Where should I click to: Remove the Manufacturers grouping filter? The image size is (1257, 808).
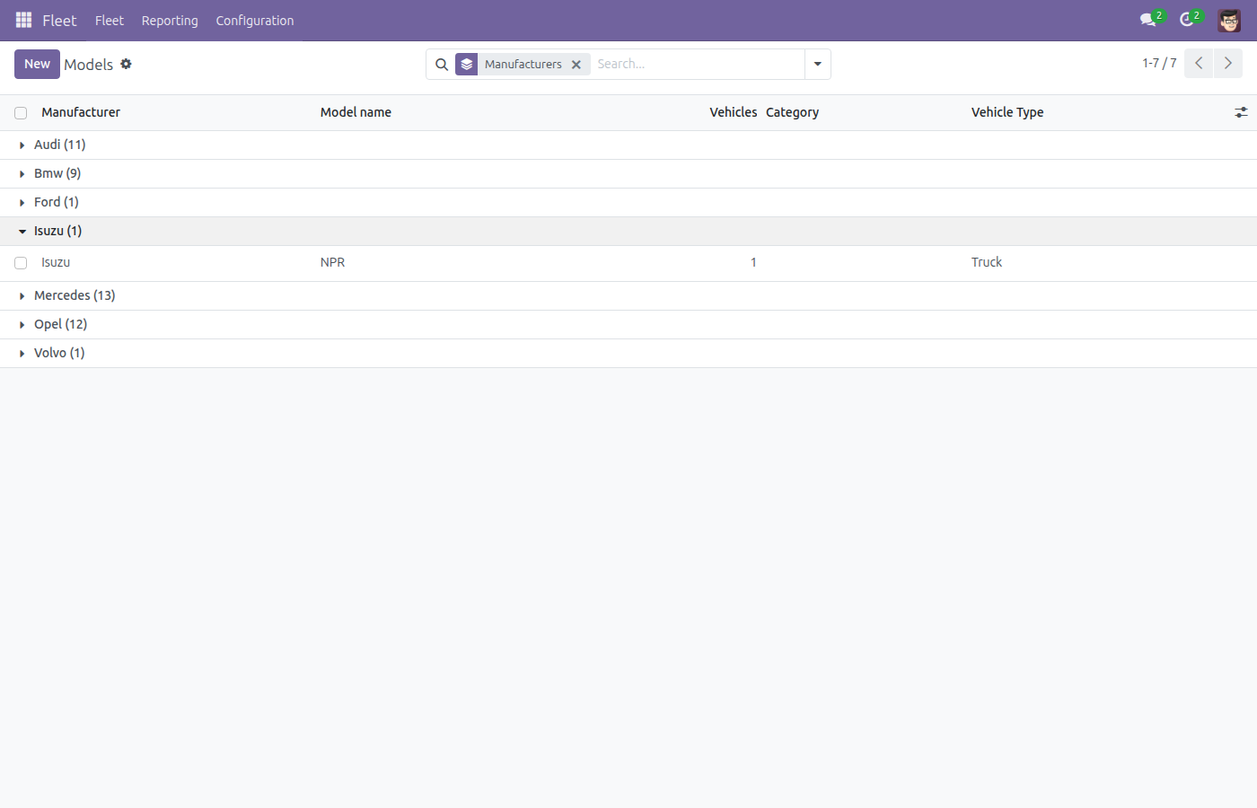click(x=576, y=65)
